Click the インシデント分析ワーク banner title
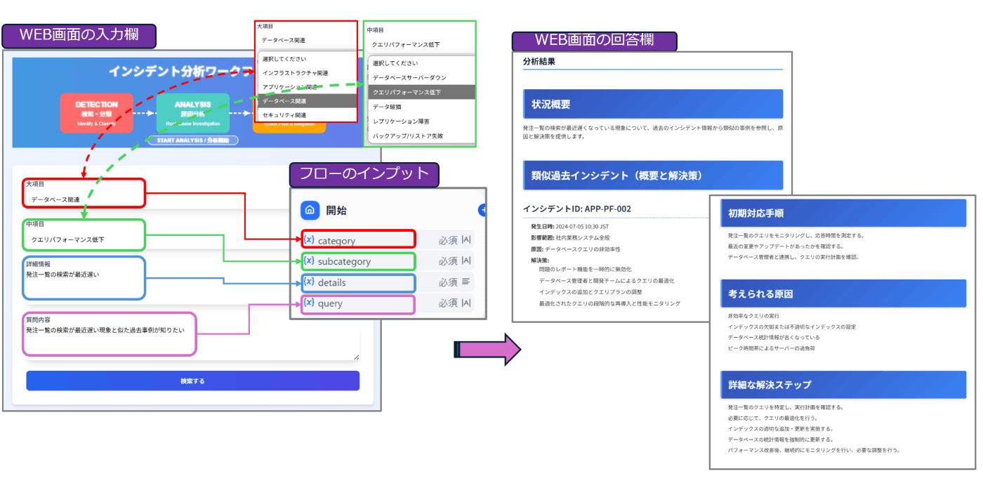The image size is (983, 488). [181, 71]
